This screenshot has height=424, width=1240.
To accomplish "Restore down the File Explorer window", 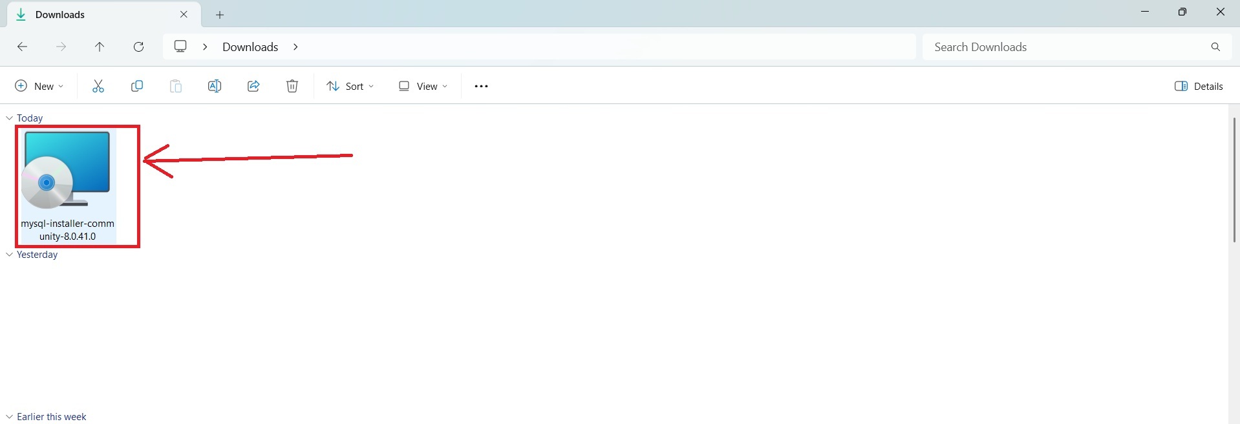I will pyautogui.click(x=1182, y=12).
